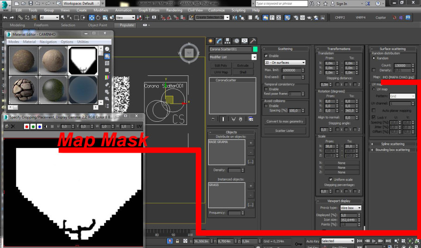Click the Render Production teapot icon
Screen dimensions: 421x248
pyautogui.click(x=310, y=18)
